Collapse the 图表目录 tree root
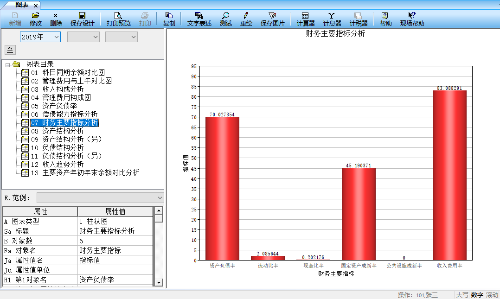The height and width of the screenshot is (299, 500). click(8, 64)
